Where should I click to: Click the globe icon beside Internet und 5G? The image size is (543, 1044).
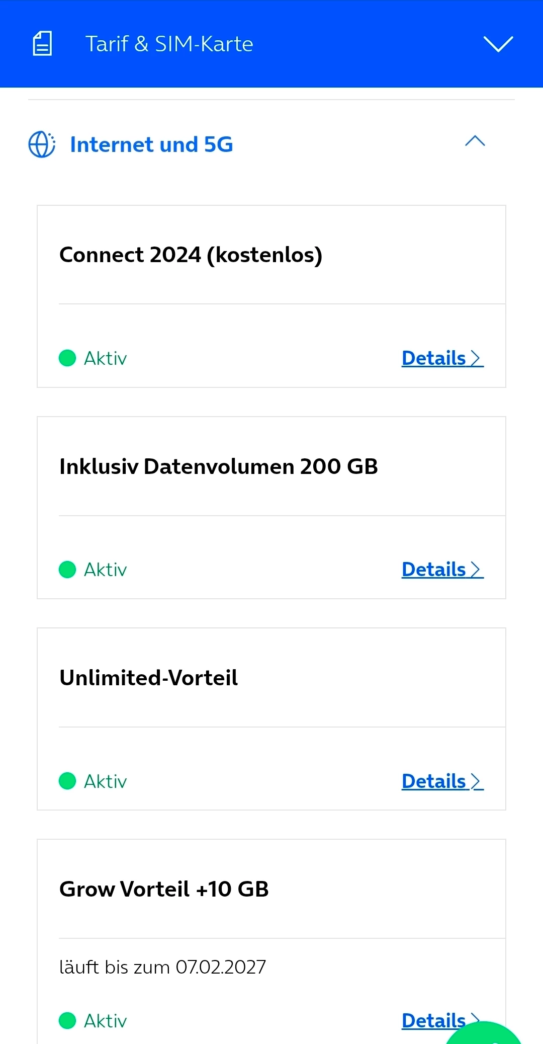point(42,144)
